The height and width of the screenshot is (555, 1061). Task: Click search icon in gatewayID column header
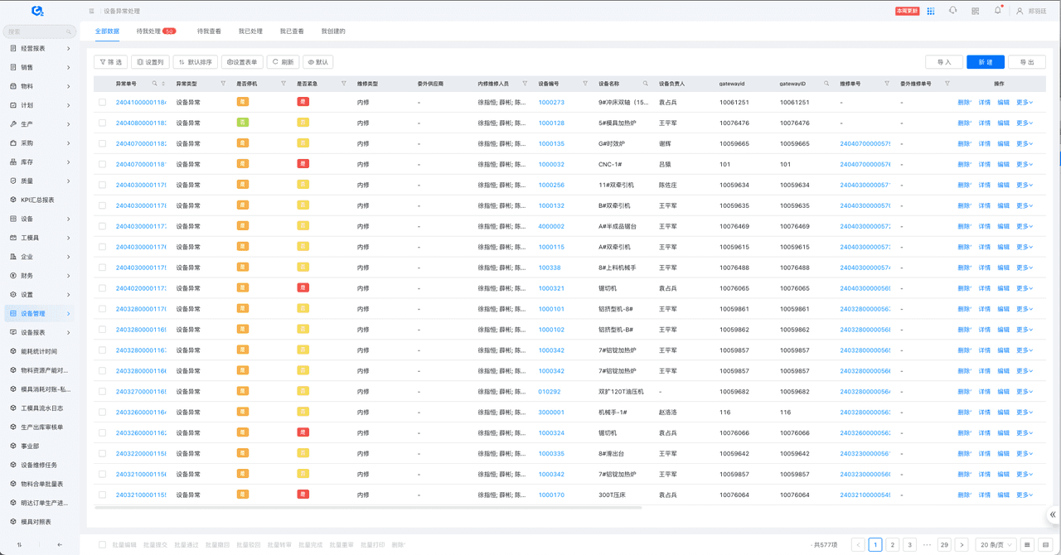tap(826, 84)
